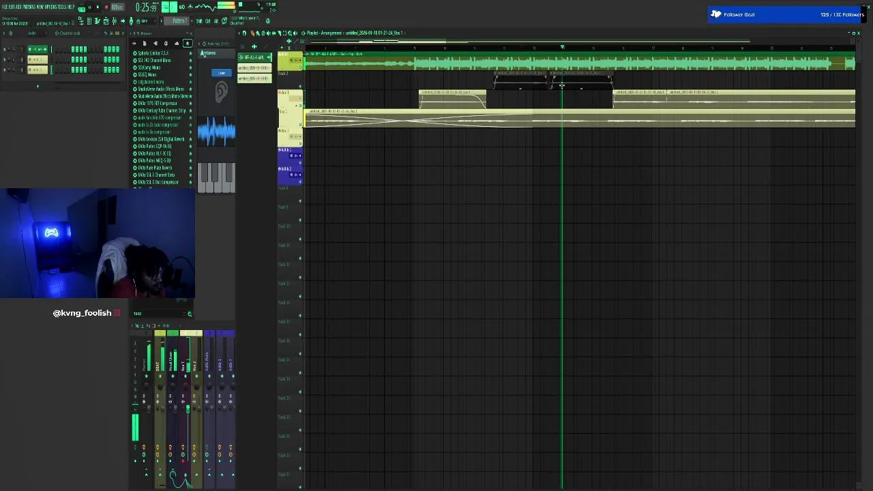Click the microphone icon in main toolbar
This screenshot has height=491, width=873.
tap(132, 21)
